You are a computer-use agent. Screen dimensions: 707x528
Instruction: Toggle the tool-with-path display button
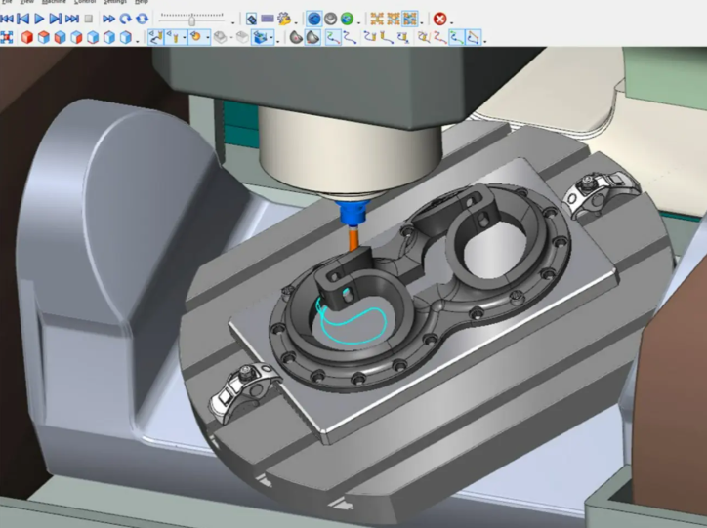(155, 37)
